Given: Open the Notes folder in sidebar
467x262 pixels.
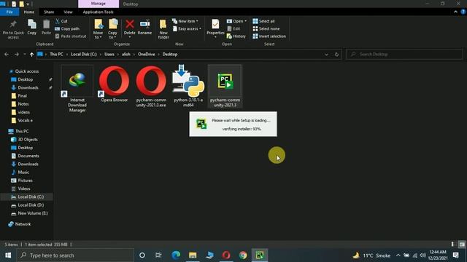Looking at the screenshot, I should tap(23, 104).
